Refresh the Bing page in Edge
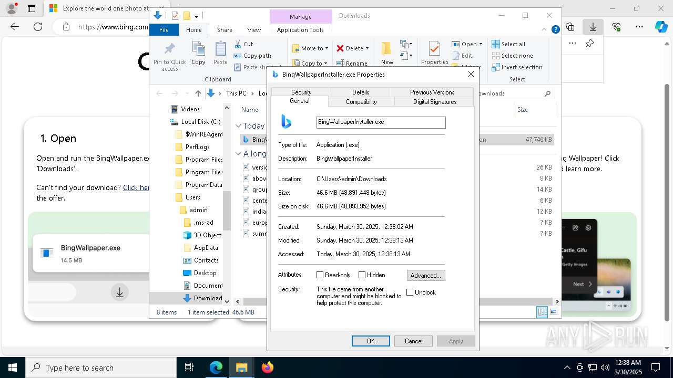The width and height of the screenshot is (673, 378). [38, 26]
